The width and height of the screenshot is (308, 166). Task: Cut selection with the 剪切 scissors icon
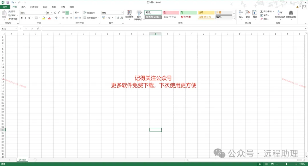12,11
